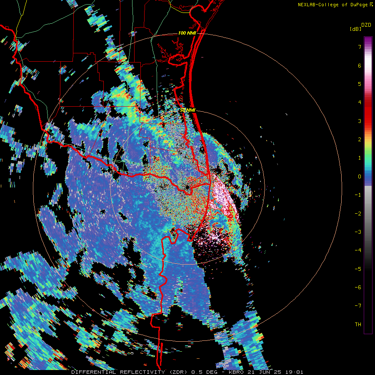Click the -1 dB color scale label

(358, 195)
